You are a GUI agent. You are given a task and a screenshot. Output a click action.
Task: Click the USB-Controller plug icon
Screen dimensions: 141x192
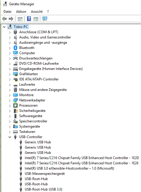[15, 137]
